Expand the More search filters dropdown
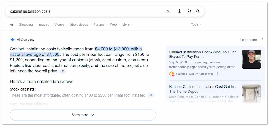The width and height of the screenshot is (269, 126). pos(127,24)
